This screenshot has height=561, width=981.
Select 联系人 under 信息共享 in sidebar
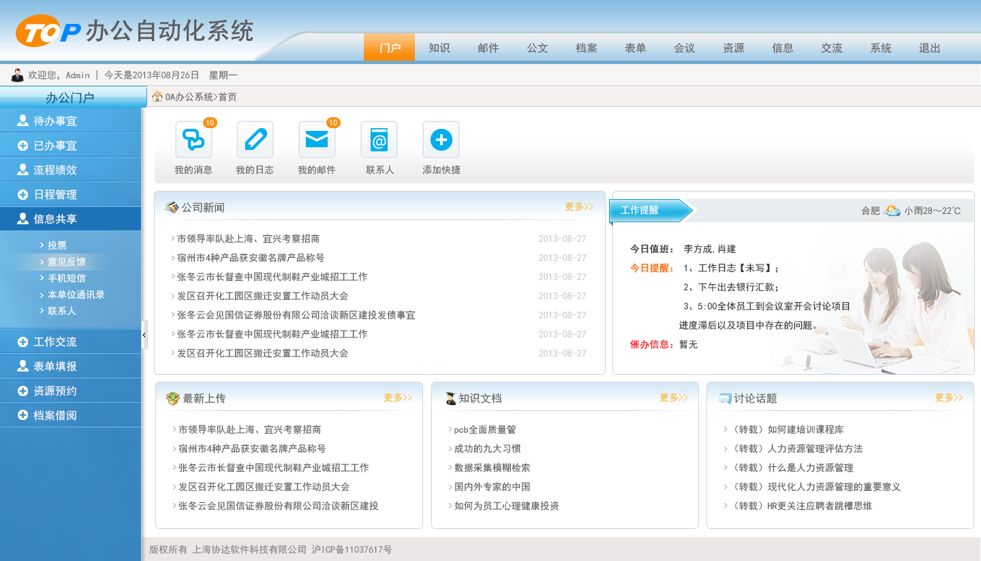tap(62, 311)
